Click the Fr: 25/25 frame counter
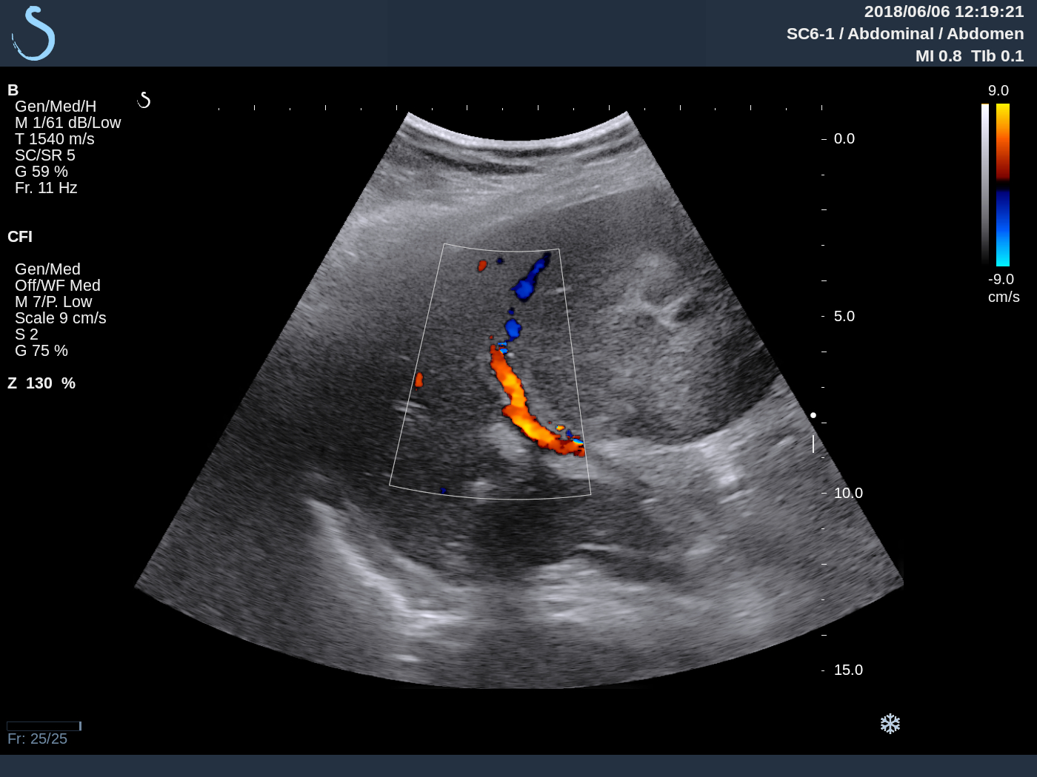 pos(36,738)
